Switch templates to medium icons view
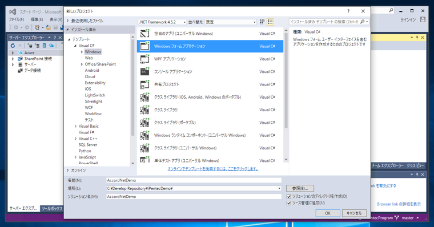434x227 pixels. [x=262, y=22]
